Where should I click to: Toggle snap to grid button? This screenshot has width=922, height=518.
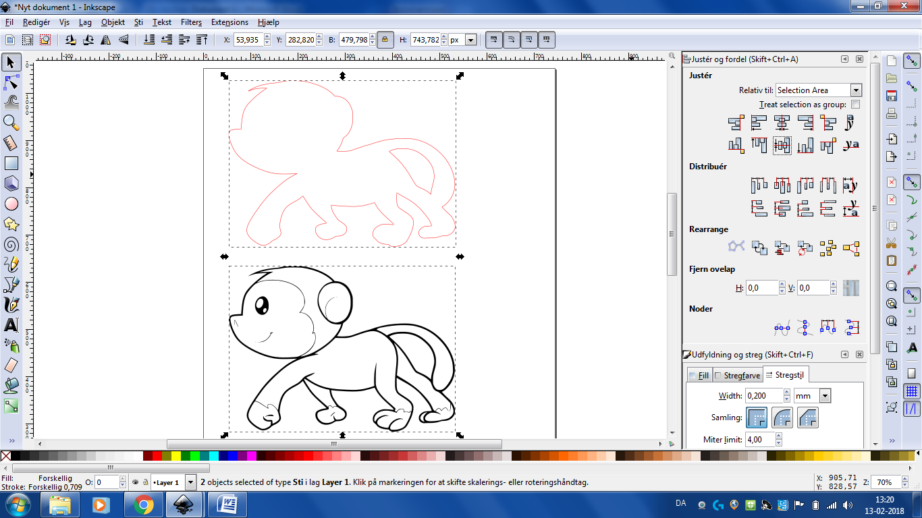(912, 391)
